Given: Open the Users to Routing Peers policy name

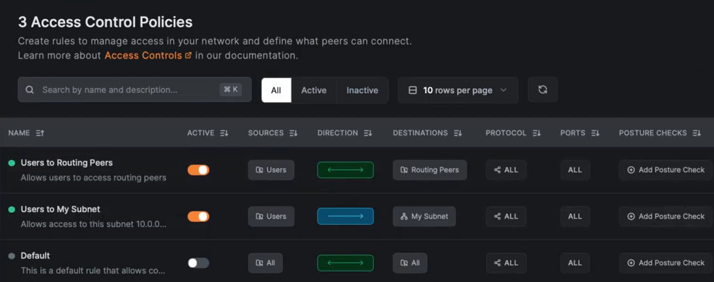Looking at the screenshot, I should coord(66,163).
